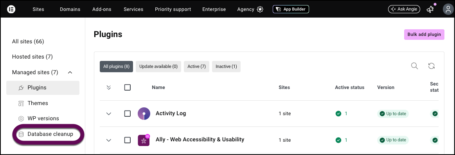Expand the Activity Log row
The image size is (455, 155).
point(109,114)
